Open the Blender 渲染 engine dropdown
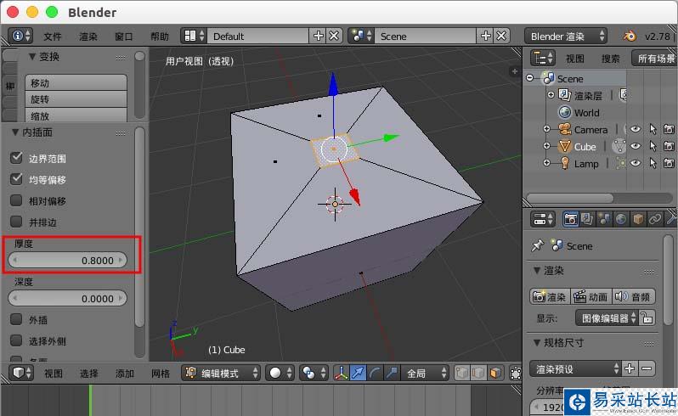Screen dimensions: 678x416 click(567, 36)
